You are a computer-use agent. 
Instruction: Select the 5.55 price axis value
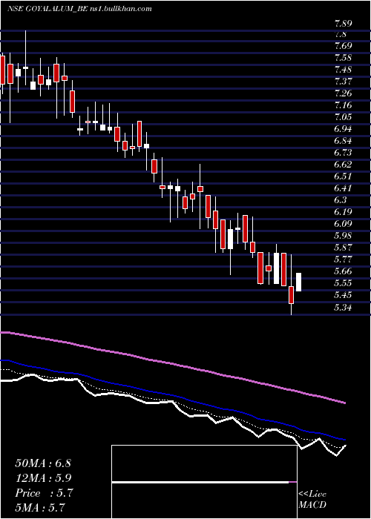coord(343,282)
